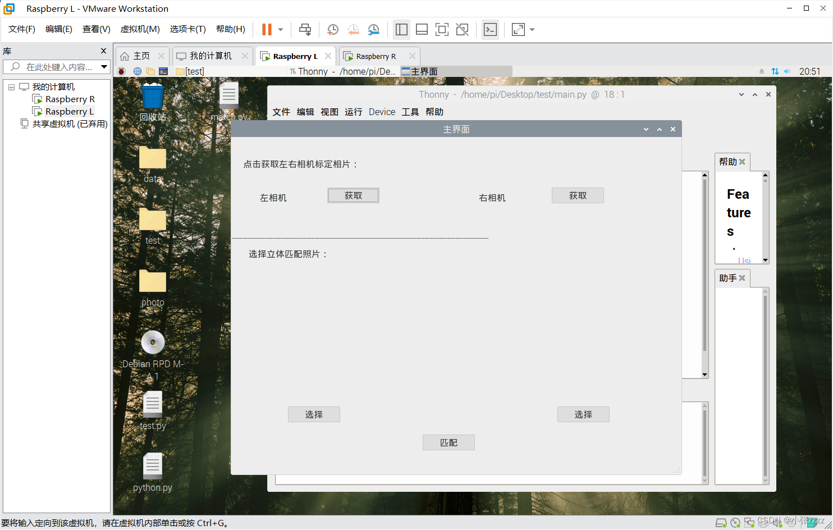Click the eject icon in Raspberry panel
The width and height of the screenshot is (833, 530).
(762, 71)
